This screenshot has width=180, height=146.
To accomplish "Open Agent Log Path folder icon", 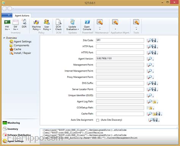I will click(154, 102).
